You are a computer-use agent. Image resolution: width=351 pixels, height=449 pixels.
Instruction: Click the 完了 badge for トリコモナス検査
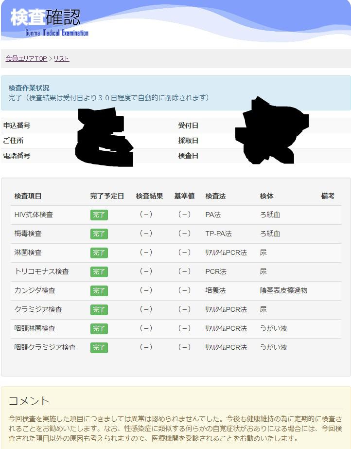click(99, 271)
